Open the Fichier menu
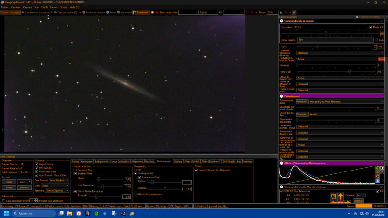The width and height of the screenshot is (388, 218). click(x=5, y=7)
